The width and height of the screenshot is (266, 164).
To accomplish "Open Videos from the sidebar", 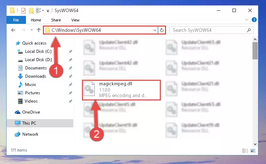I will (x=31, y=101).
